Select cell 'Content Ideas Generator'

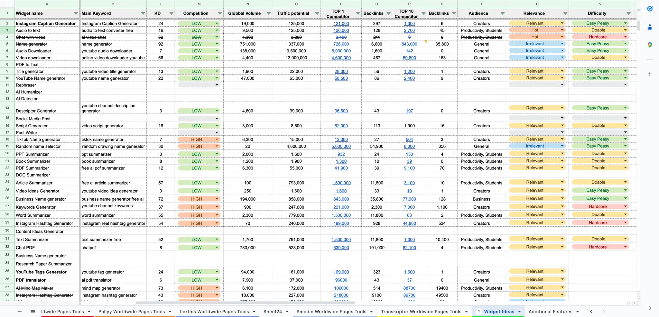(x=47, y=231)
